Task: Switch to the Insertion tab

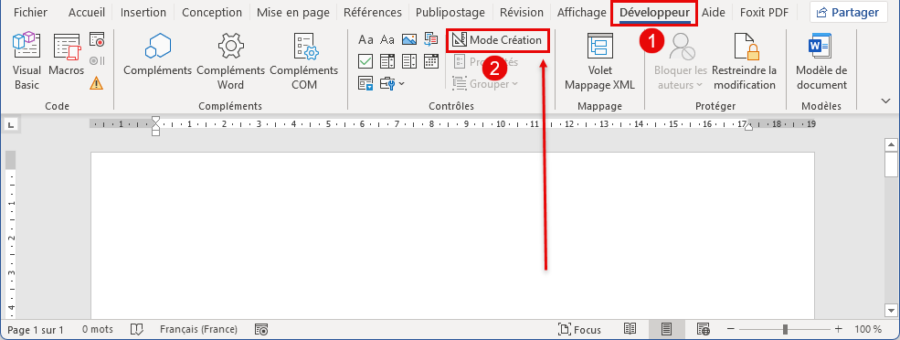Action: click(143, 12)
